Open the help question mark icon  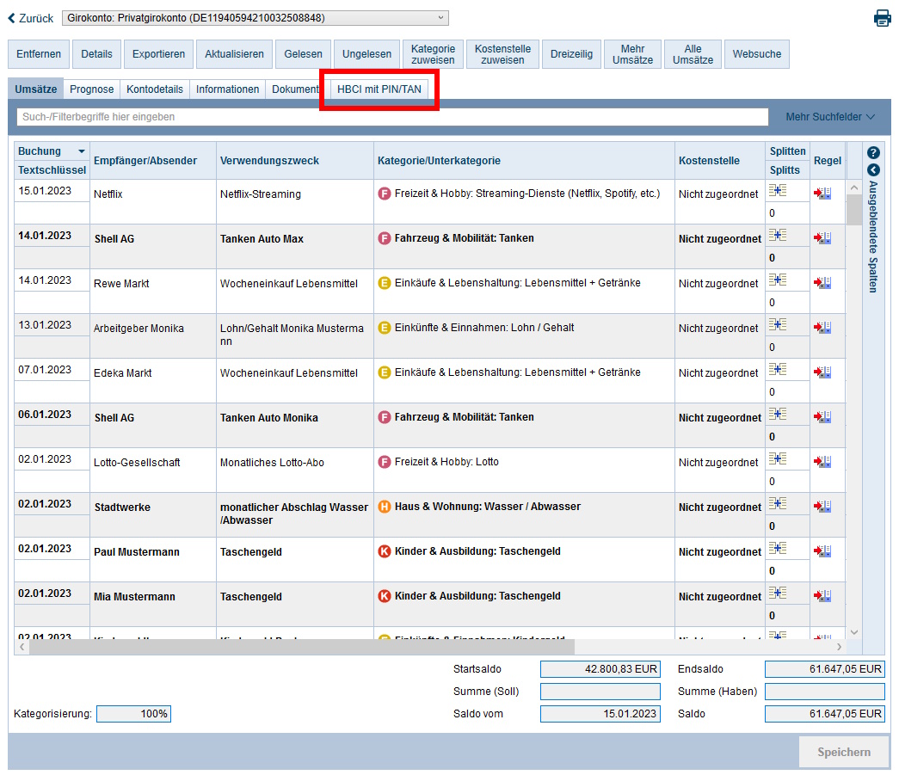[x=873, y=152]
